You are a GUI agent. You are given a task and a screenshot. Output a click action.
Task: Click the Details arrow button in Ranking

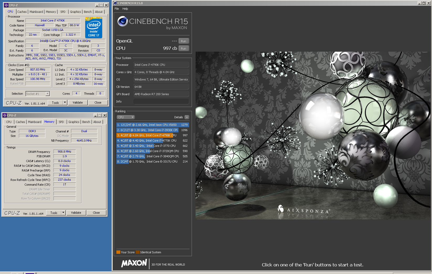tap(187, 117)
